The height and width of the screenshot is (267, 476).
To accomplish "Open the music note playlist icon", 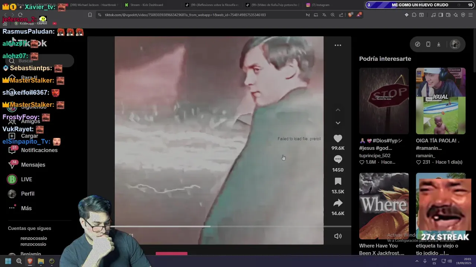I will coord(433,15).
